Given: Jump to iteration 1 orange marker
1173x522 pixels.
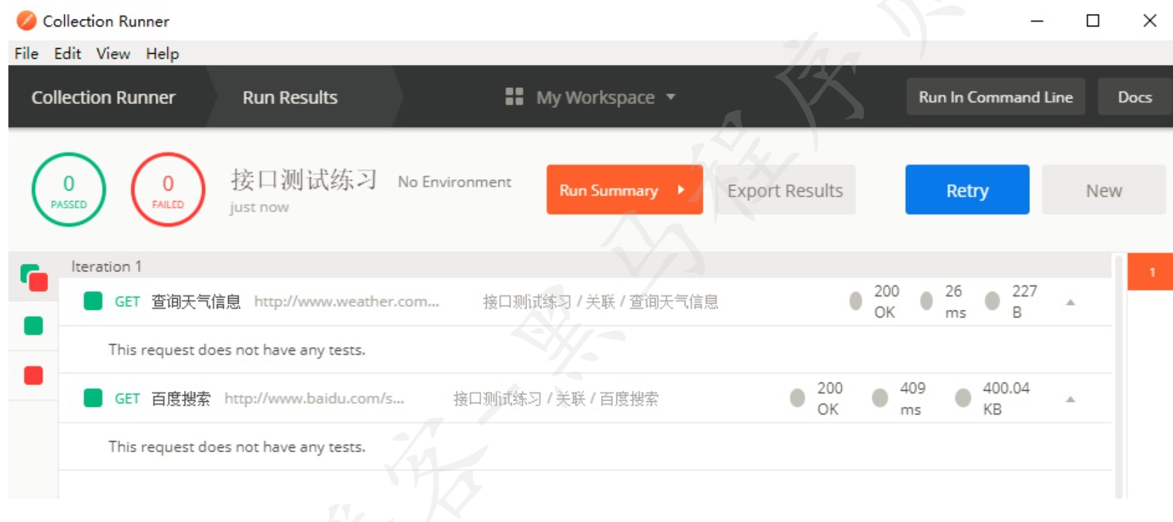Looking at the screenshot, I should 1151,271.
